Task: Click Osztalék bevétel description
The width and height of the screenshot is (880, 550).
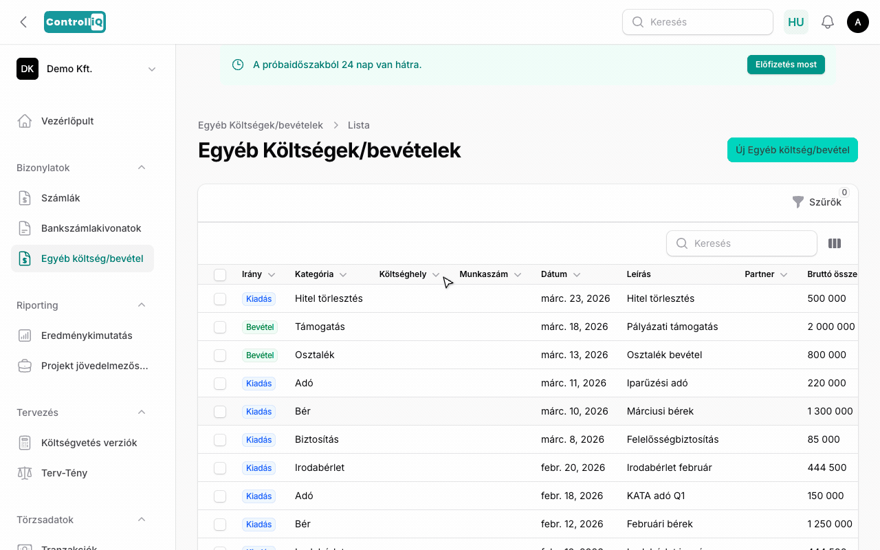Action: 665,355
